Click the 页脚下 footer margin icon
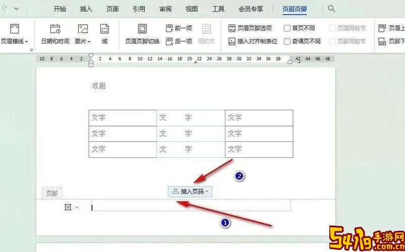This screenshot has width=405, height=252. coord(382,41)
